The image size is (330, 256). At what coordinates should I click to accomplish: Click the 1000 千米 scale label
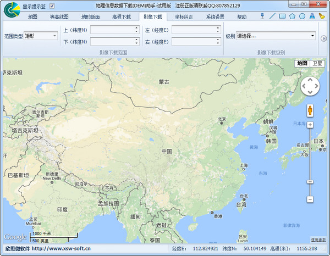42,233
